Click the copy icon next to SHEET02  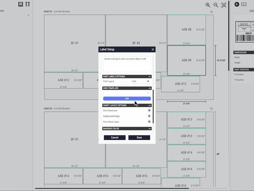[211, 109]
